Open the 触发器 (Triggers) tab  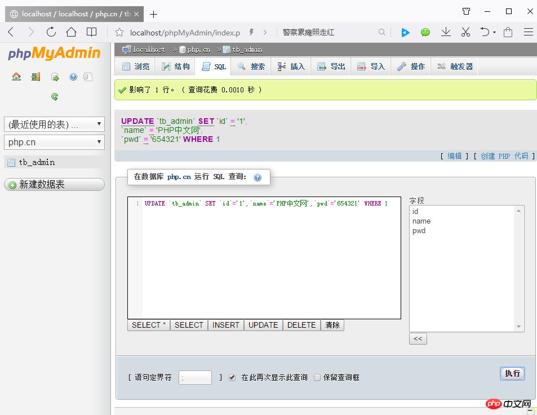[x=455, y=66]
